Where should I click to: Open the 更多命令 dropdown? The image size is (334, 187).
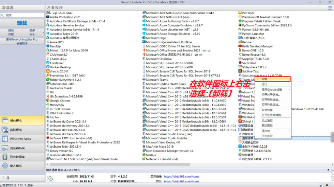[34, 32]
